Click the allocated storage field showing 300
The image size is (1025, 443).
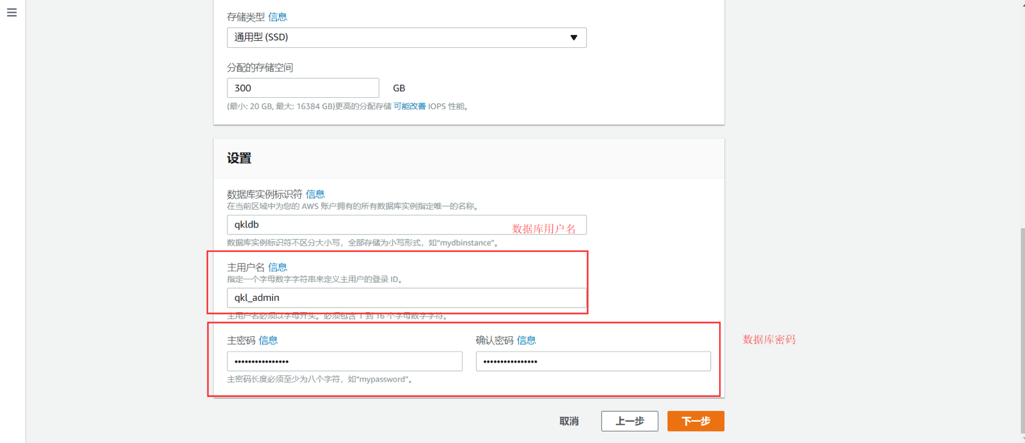click(x=303, y=88)
